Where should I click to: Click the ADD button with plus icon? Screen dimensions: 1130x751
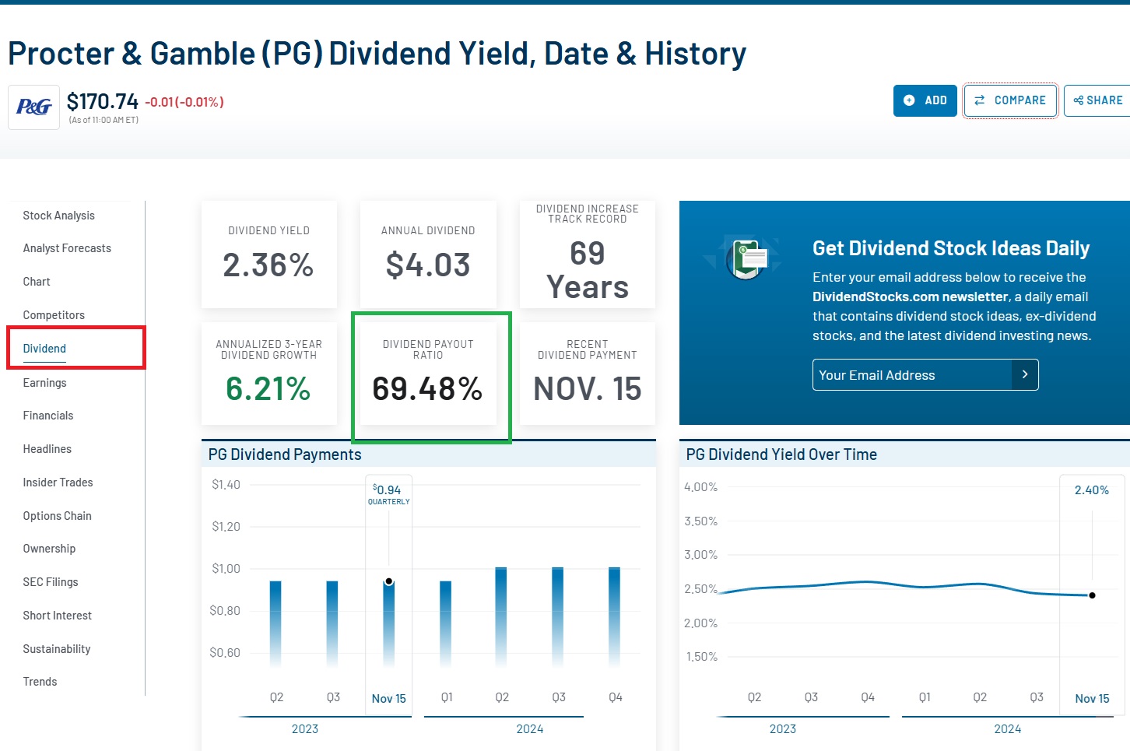coord(925,100)
